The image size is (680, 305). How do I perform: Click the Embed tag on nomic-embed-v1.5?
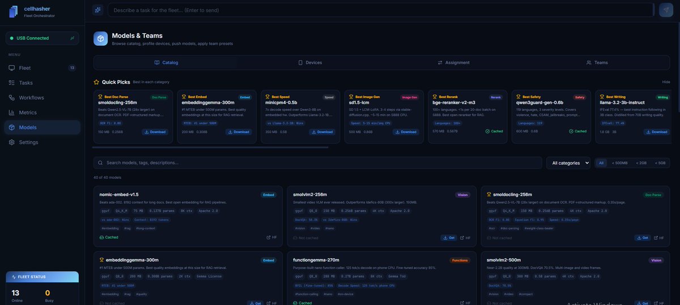(269, 195)
